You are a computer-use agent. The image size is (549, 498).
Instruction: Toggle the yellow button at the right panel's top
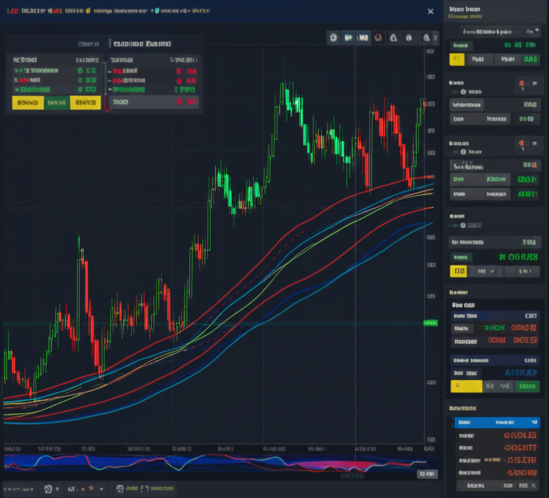457,59
